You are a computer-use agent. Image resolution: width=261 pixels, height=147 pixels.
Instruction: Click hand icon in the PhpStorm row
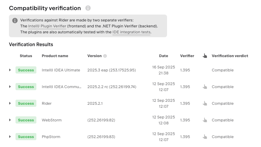tap(205, 137)
